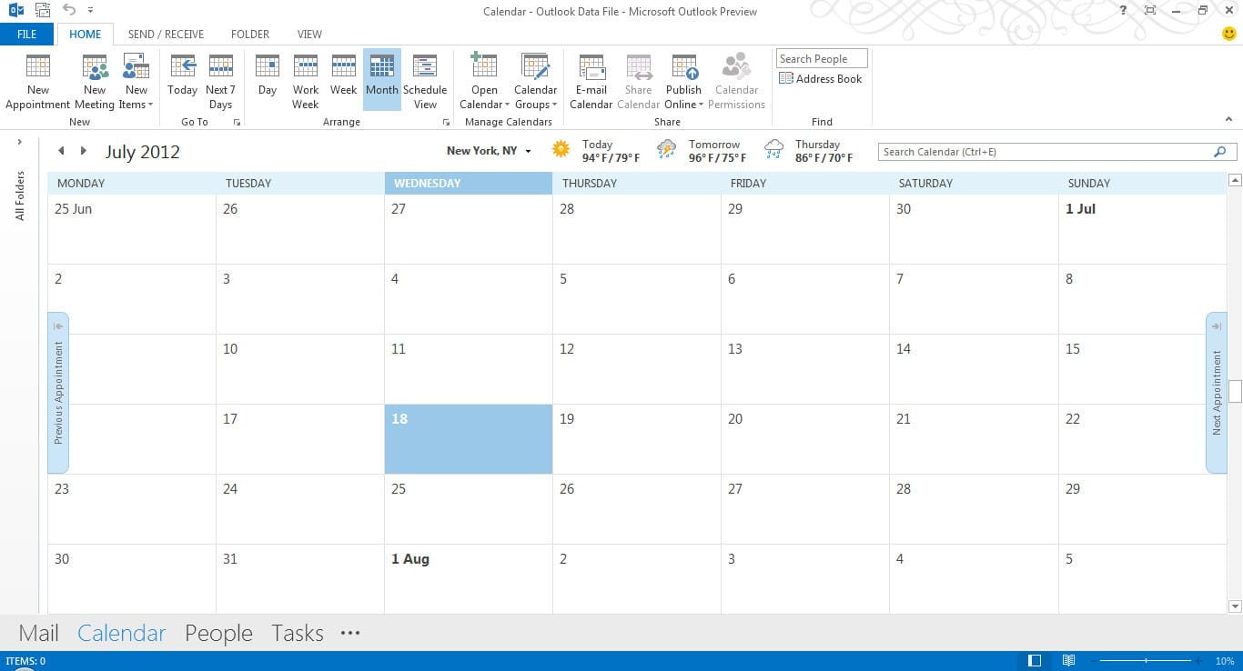Click zoom out minus button
1243x671 pixels.
[1095, 661]
